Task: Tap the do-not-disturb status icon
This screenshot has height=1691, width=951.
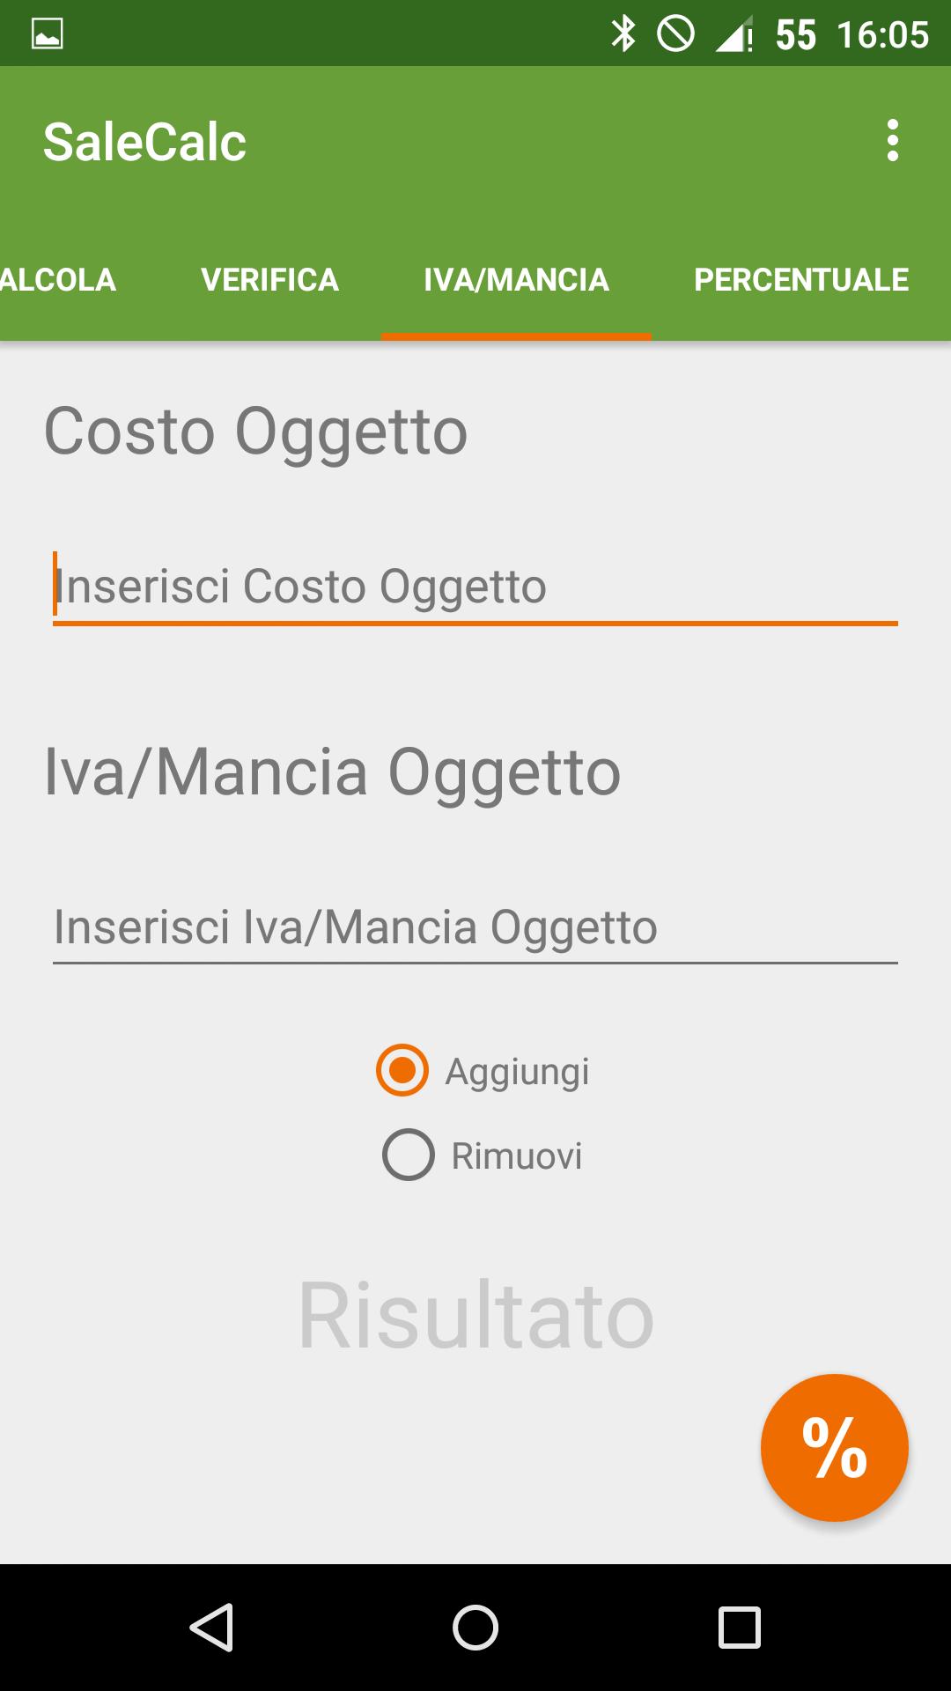Action: click(675, 34)
